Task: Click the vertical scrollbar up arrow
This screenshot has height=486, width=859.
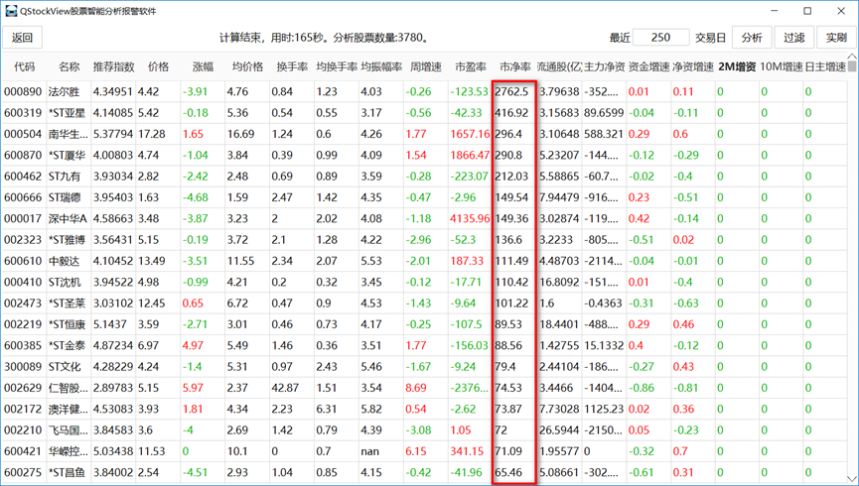Action: point(852,57)
